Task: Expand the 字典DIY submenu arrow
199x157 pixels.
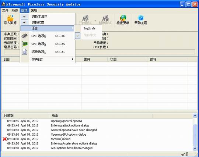Action: point(73,59)
